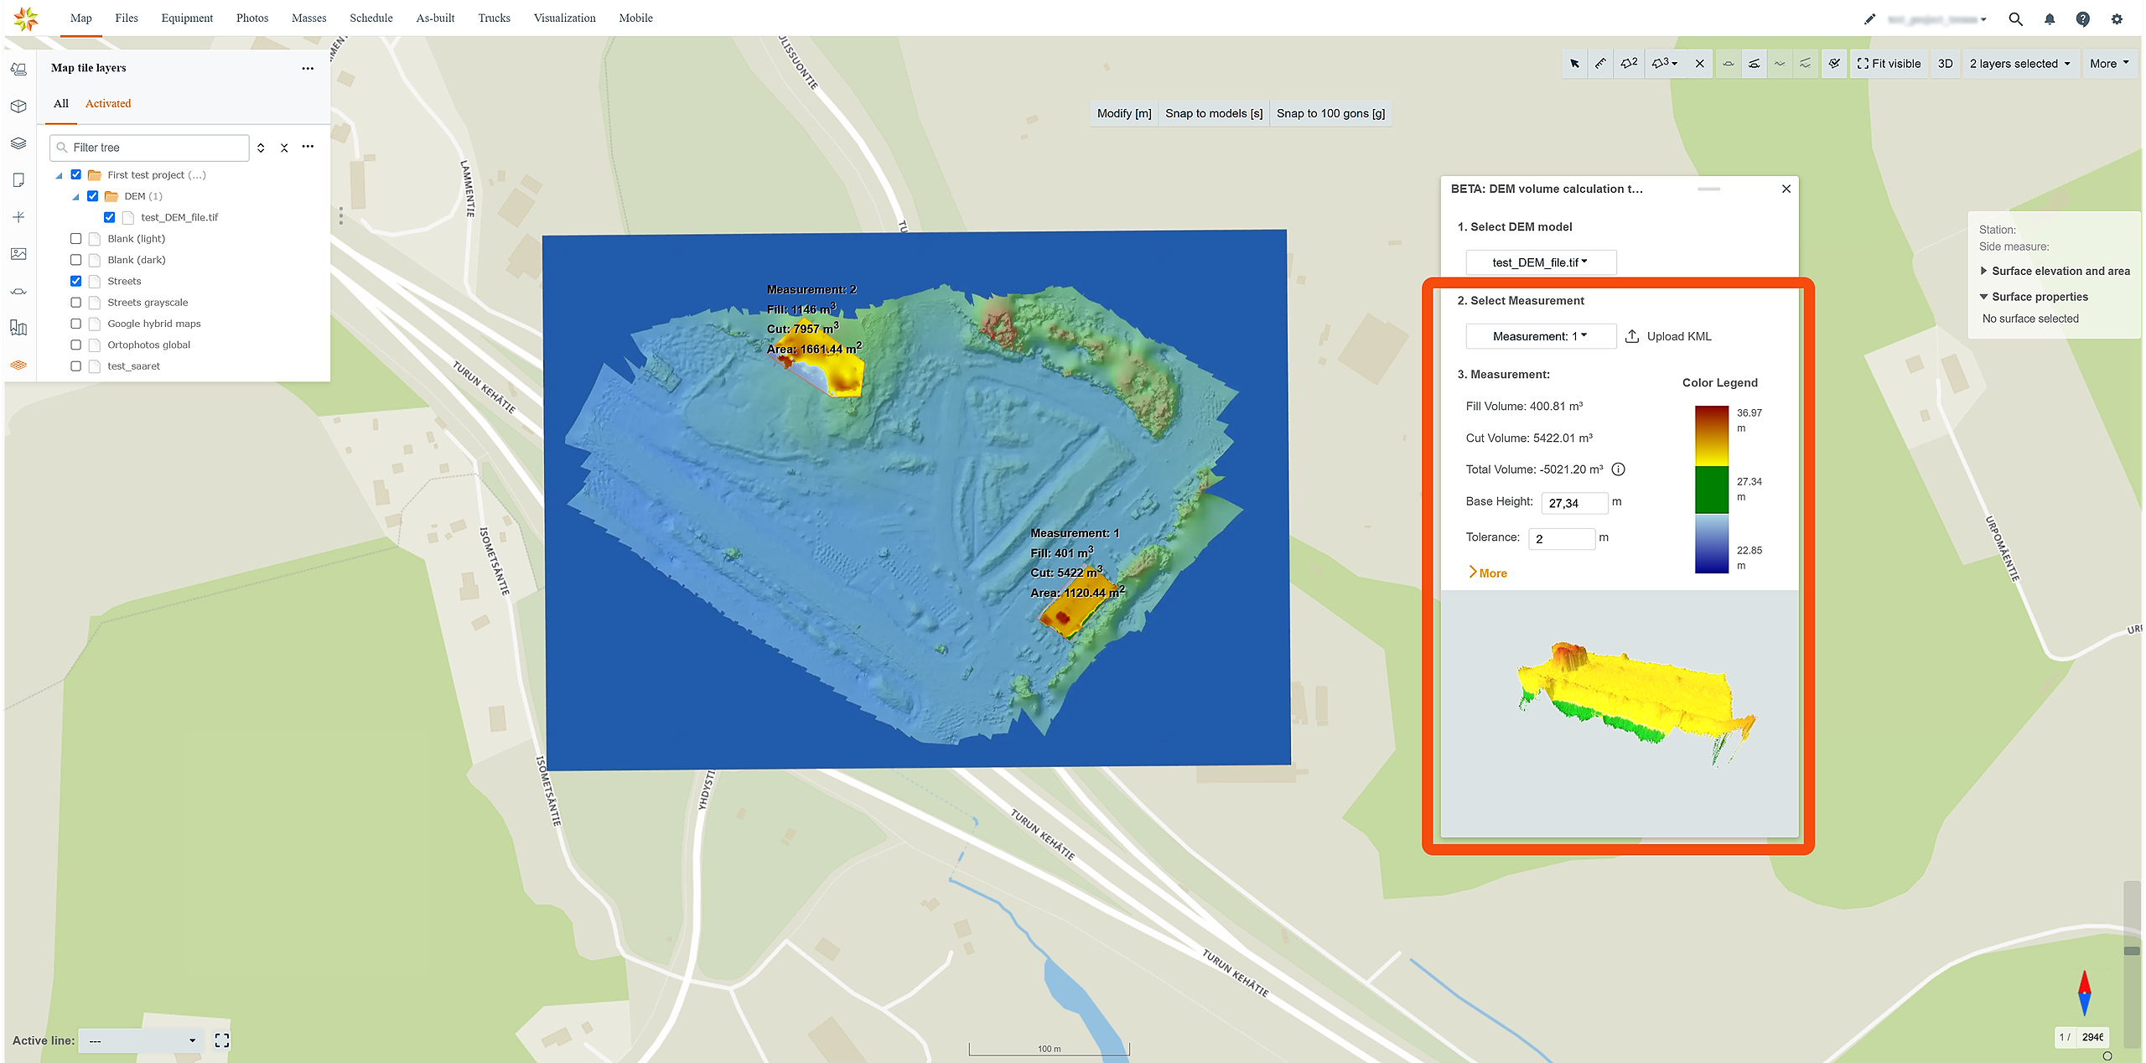Select the arrow pointer tool

click(x=1575, y=64)
